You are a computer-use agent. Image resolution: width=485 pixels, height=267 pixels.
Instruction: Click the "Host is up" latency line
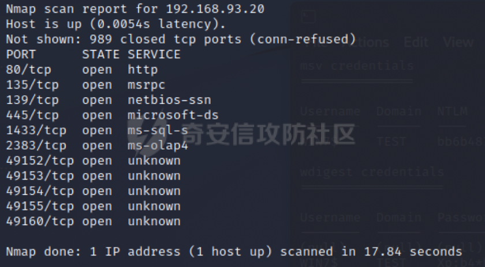point(115,24)
